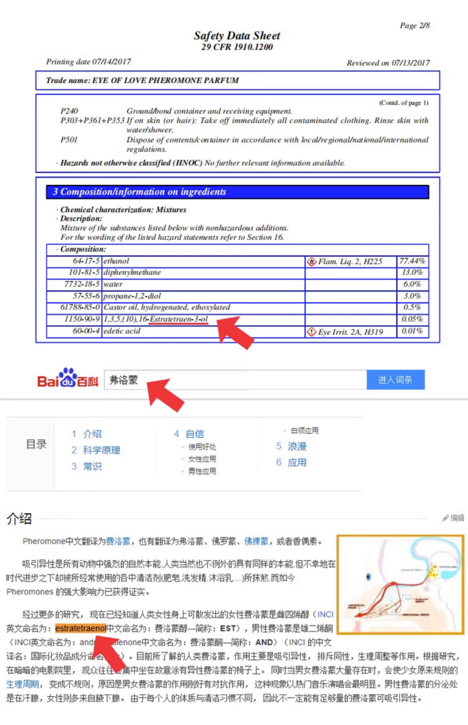Click the pencil edit icon beside 介绍 heading

(445, 518)
